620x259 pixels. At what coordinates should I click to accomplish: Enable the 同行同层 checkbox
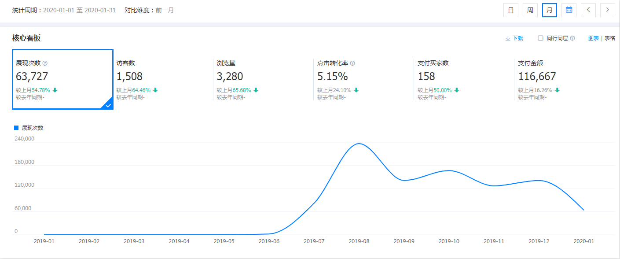pyautogui.click(x=540, y=38)
